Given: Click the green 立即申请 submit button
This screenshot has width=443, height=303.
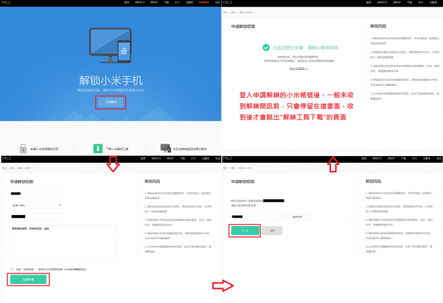Looking at the screenshot, I should point(28,279).
